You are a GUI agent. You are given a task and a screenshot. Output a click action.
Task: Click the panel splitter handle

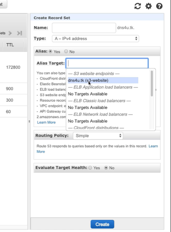coord(29,122)
